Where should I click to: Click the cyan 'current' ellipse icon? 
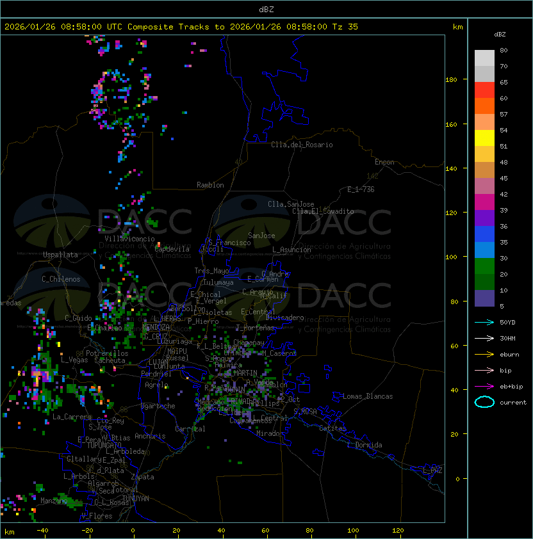coord(484,402)
